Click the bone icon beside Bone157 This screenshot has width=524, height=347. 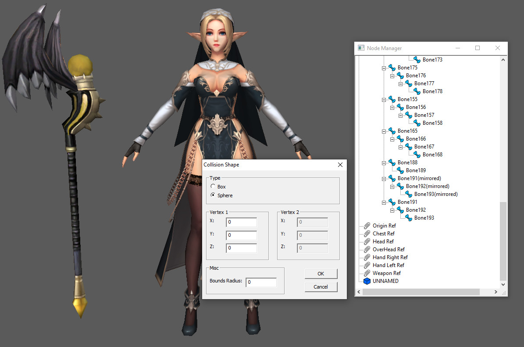[x=408, y=115]
